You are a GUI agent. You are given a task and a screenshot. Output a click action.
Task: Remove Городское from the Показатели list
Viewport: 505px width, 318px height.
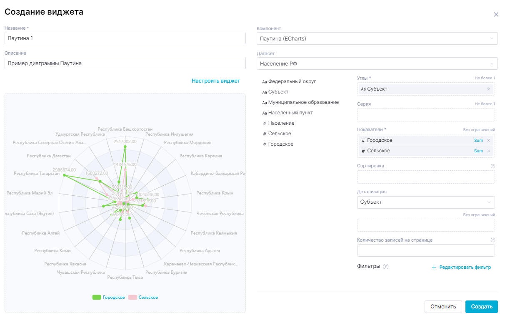(x=488, y=140)
